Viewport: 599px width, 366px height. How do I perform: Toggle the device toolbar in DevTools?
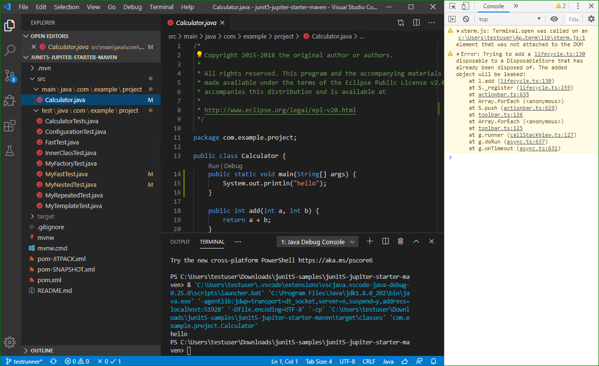pos(465,6)
